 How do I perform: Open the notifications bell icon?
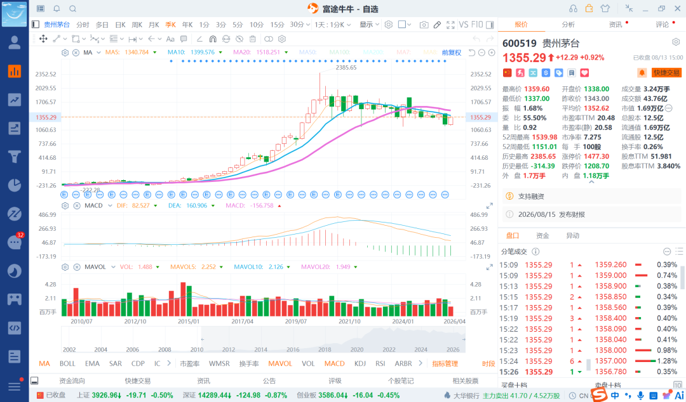tap(57, 9)
